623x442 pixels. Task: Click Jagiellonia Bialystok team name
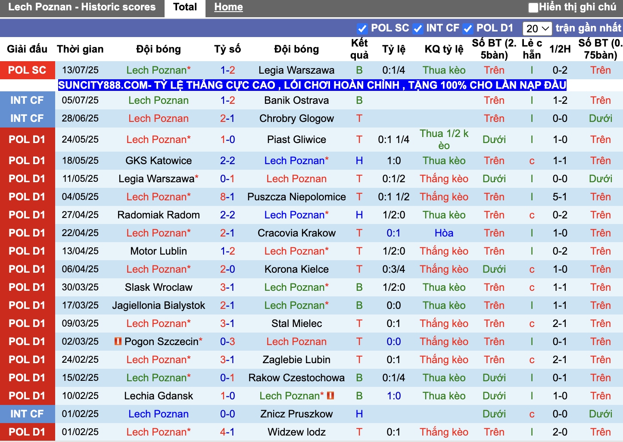(x=159, y=305)
